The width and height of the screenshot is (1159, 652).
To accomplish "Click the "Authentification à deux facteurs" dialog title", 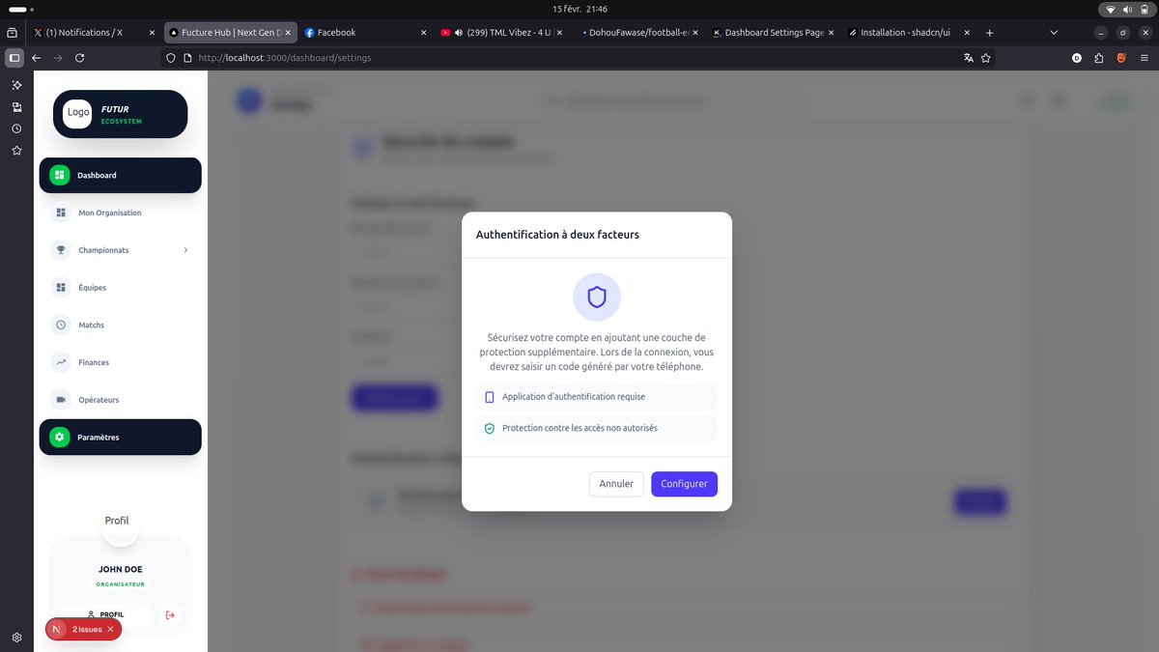I will (x=557, y=235).
